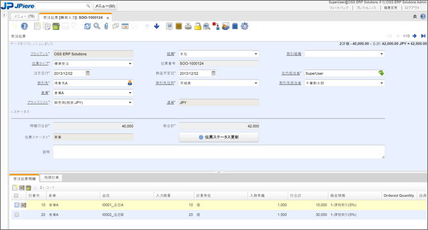Screen dimensions: 428x230
Task: Collapse the header using the double-chevron icon
Action: click(x=415, y=17)
